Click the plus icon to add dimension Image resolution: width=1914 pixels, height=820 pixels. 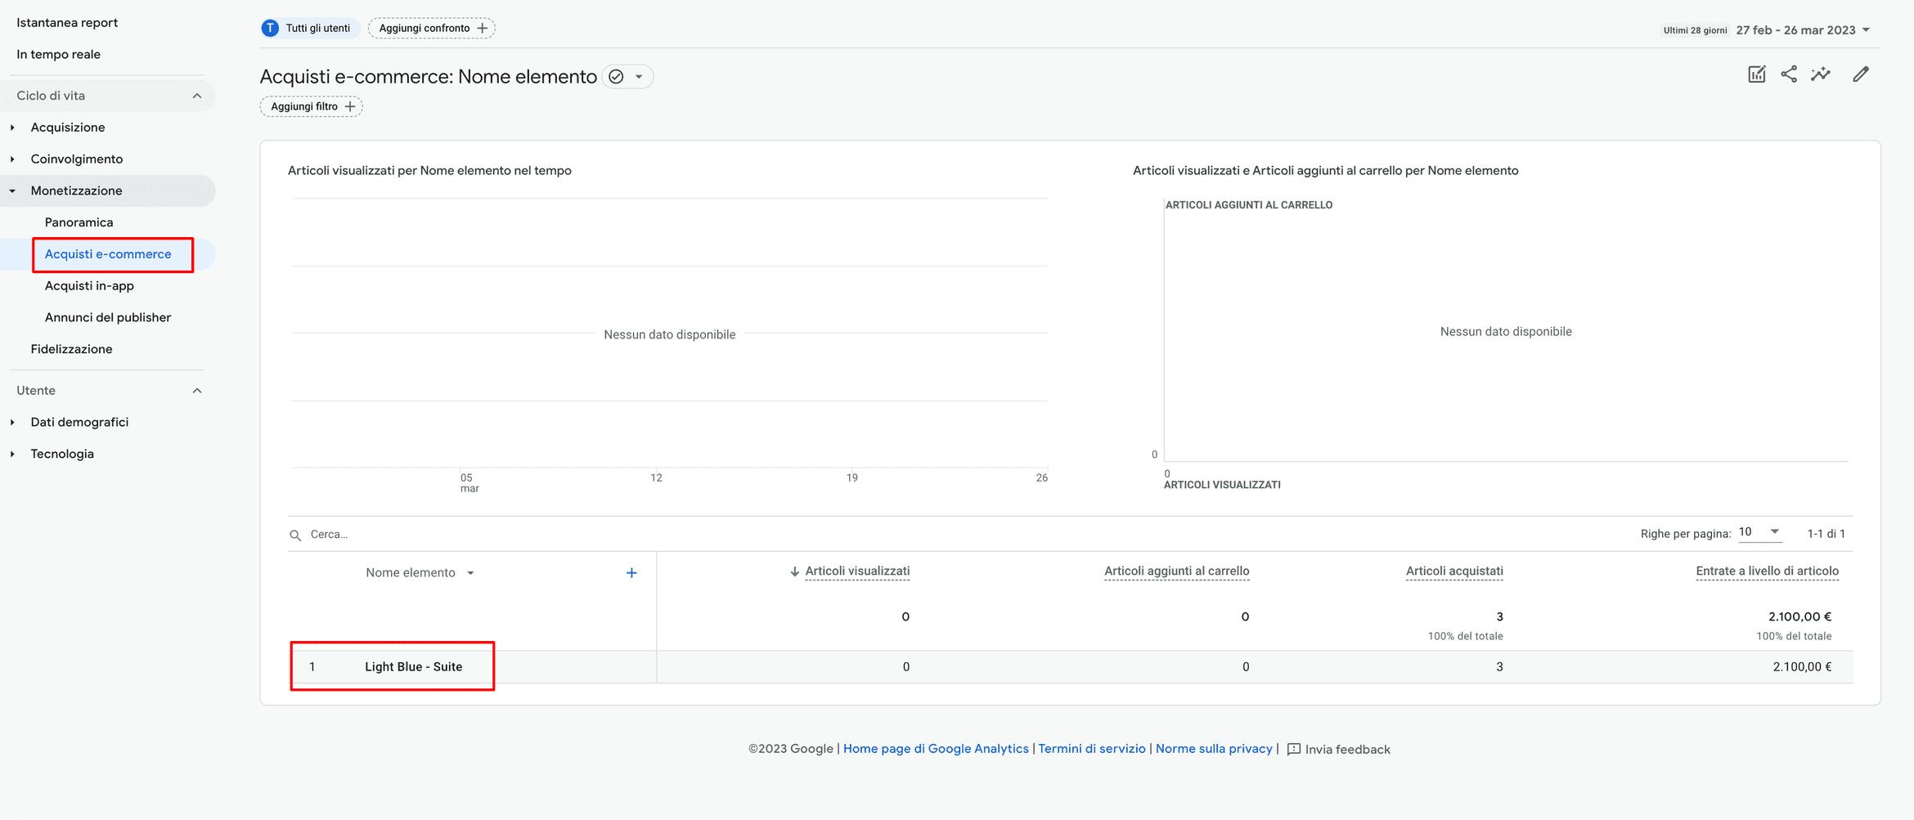[x=631, y=573]
